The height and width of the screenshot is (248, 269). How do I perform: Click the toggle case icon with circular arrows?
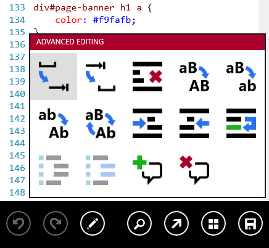101,123
